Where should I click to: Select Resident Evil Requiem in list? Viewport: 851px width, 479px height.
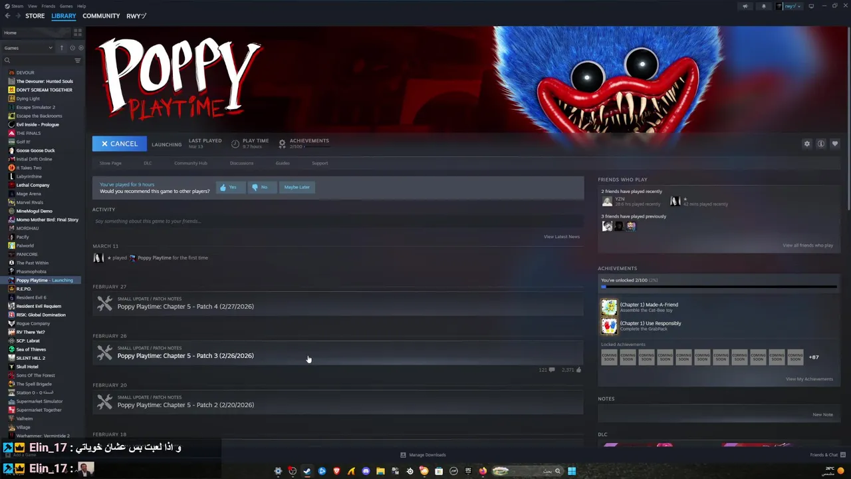tap(39, 306)
